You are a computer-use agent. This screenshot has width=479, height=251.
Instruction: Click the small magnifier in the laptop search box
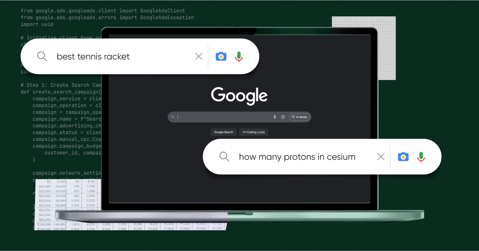[x=173, y=117]
